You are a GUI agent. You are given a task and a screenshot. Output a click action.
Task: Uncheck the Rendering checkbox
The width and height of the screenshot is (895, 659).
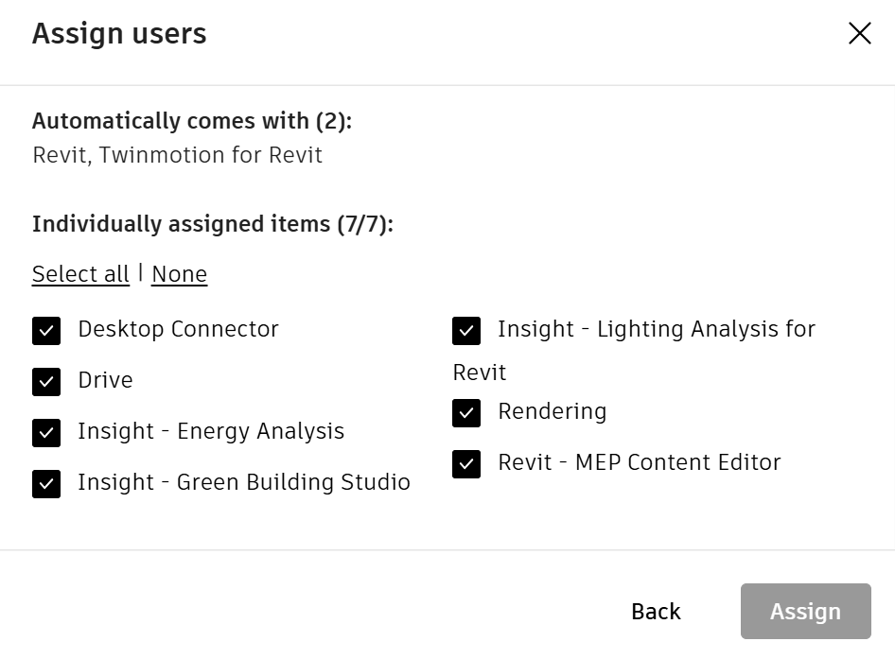pyautogui.click(x=466, y=413)
